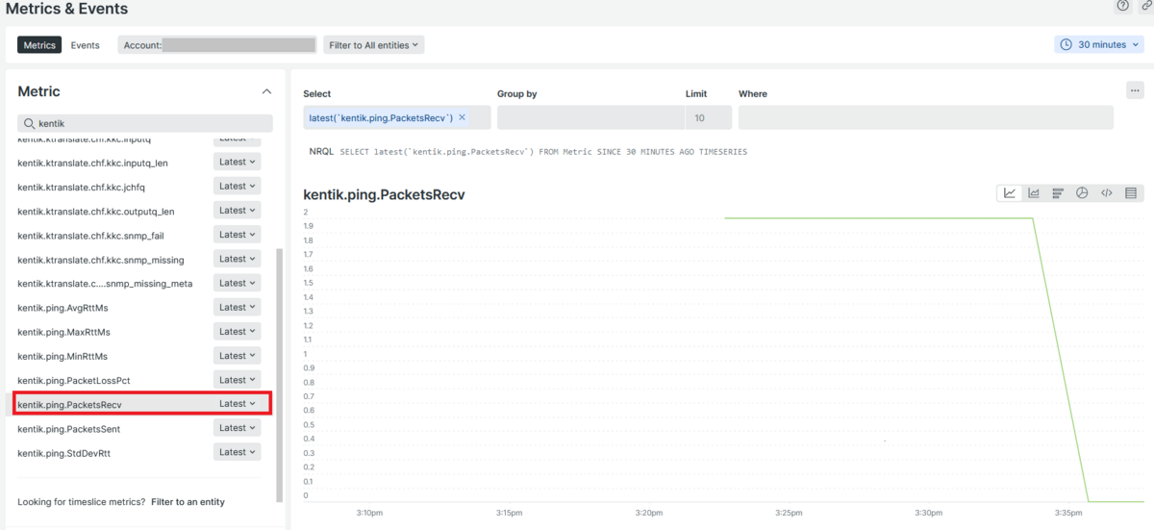The width and height of the screenshot is (1154, 530).
Task: Switch to the area chart view
Action: point(1034,193)
